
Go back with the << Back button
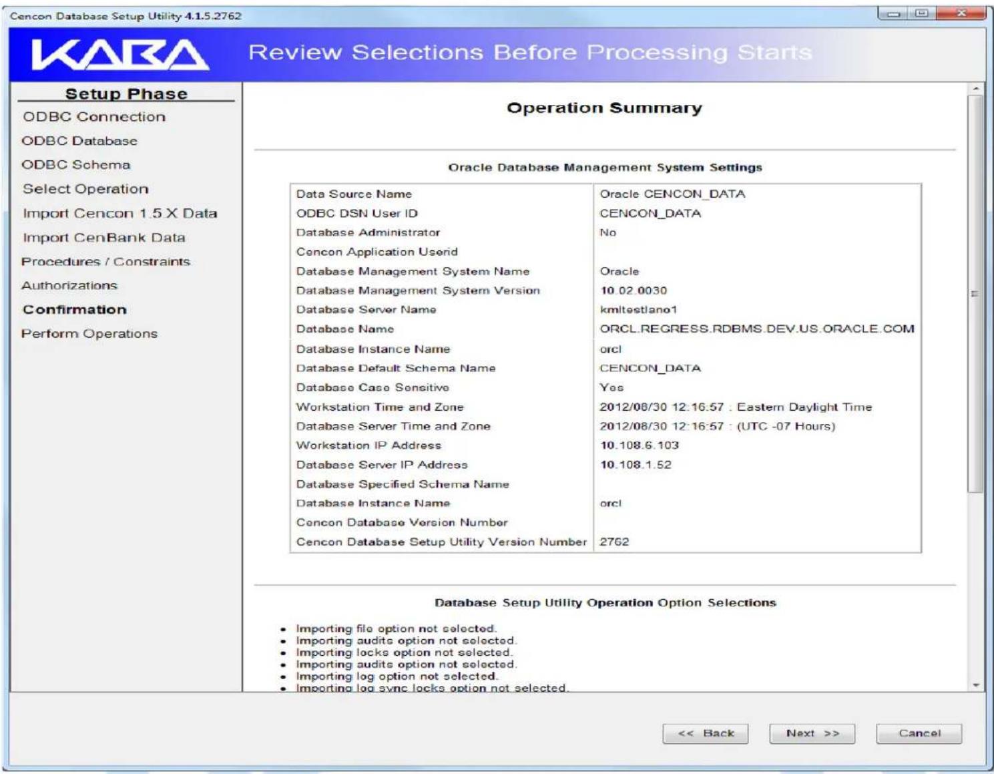[x=705, y=733]
